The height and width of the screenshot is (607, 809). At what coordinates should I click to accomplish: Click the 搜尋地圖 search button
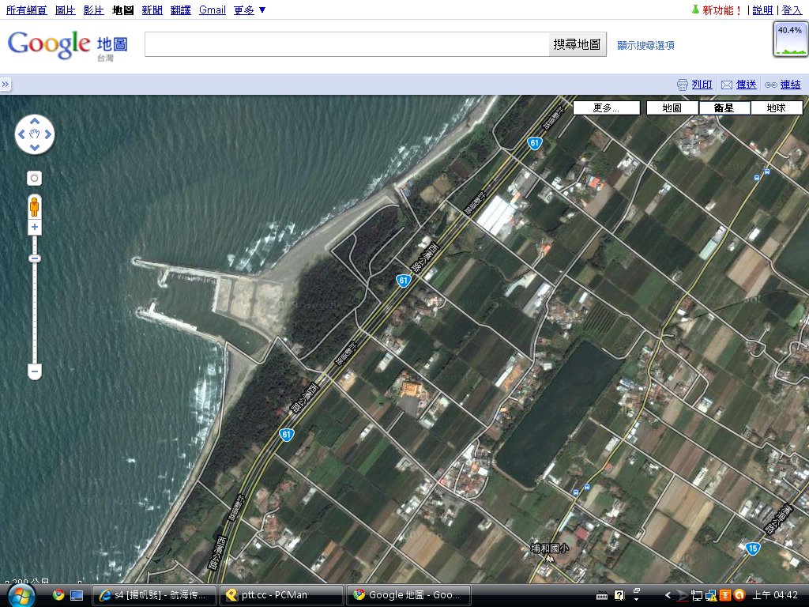tap(577, 44)
